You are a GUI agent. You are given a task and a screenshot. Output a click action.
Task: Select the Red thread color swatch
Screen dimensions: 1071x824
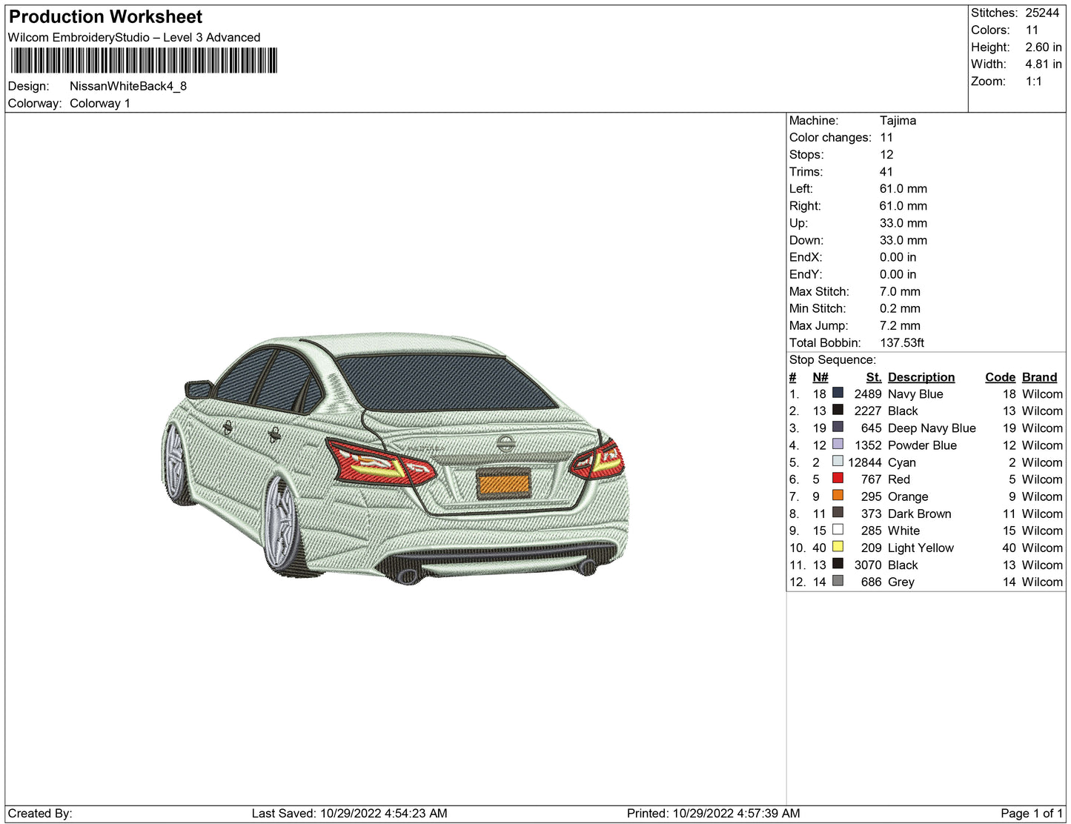(x=838, y=478)
